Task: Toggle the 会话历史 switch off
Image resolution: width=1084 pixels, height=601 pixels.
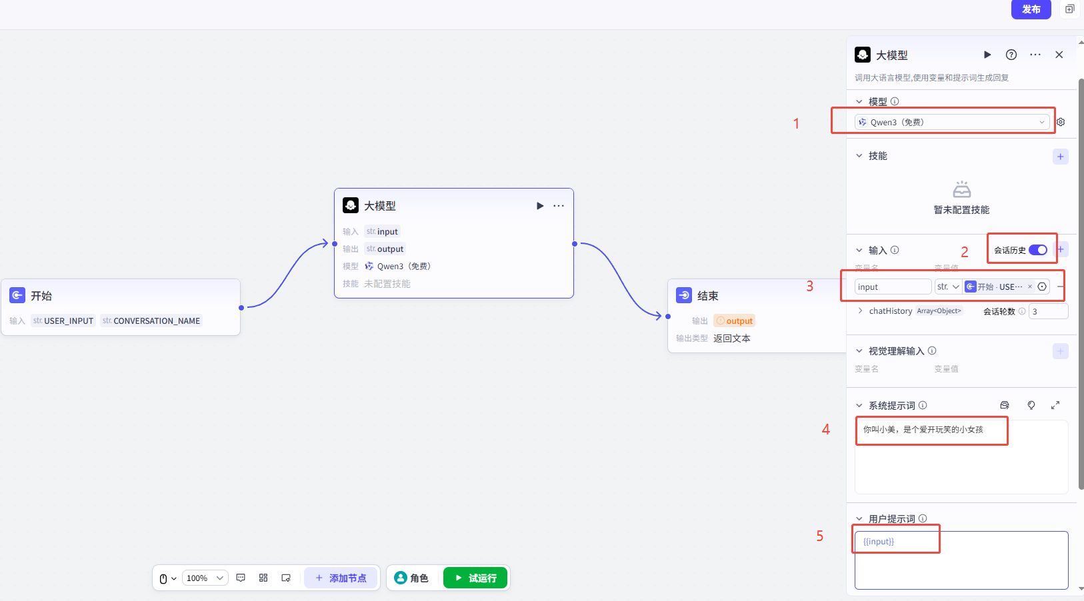Action: [1037, 250]
